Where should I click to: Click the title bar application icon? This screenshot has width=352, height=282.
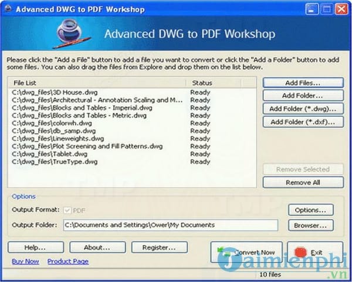(x=8, y=9)
